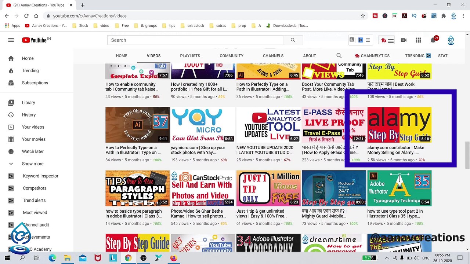
Task: Open the Mail app in taskbar
Action: coord(82,258)
